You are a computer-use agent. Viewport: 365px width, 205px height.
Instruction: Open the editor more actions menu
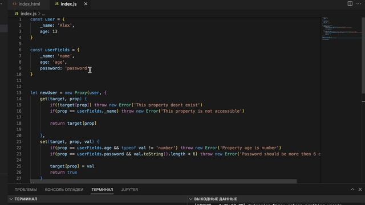359,4
